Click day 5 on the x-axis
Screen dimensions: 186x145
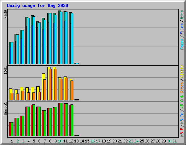click(x=34, y=141)
